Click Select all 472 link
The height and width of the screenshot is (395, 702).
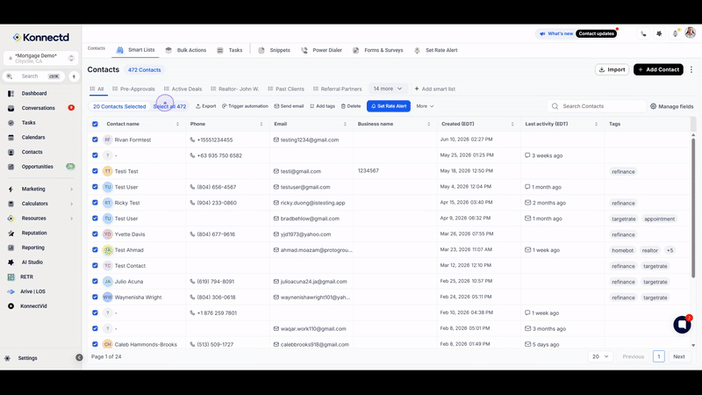[169, 106]
